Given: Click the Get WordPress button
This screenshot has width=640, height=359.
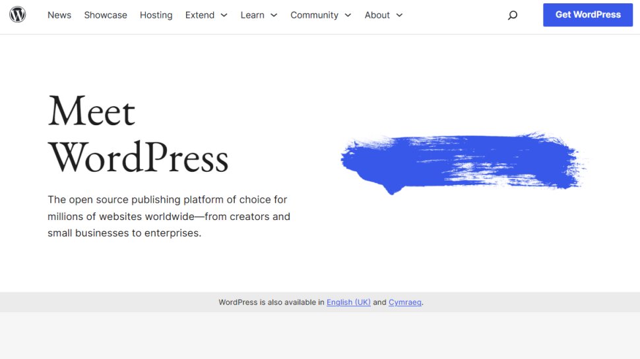Looking at the screenshot, I should (588, 14).
